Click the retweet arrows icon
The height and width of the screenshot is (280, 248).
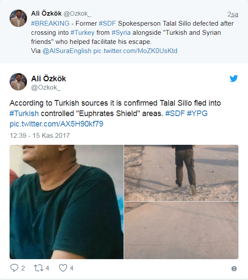(39, 268)
